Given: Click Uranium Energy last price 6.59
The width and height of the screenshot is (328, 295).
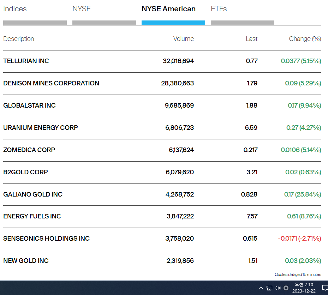Looking at the screenshot, I should pyautogui.click(x=251, y=127).
